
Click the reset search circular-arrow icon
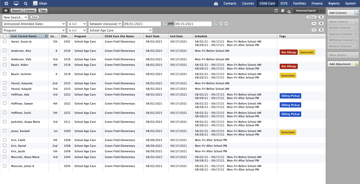[x=322, y=11]
